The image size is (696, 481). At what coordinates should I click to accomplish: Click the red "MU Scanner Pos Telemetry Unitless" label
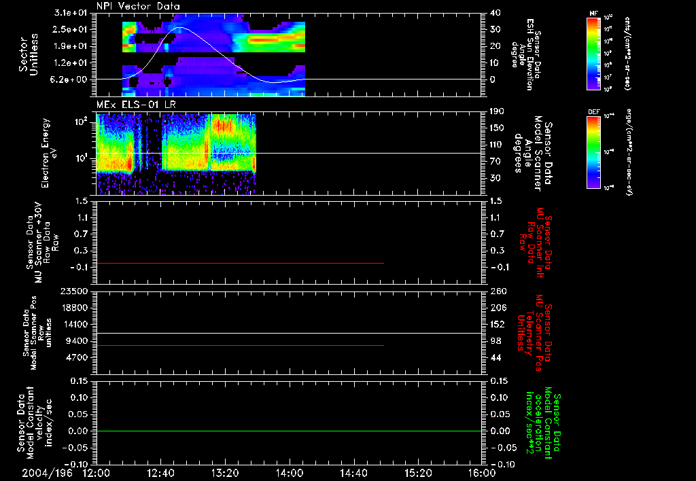(x=535, y=333)
